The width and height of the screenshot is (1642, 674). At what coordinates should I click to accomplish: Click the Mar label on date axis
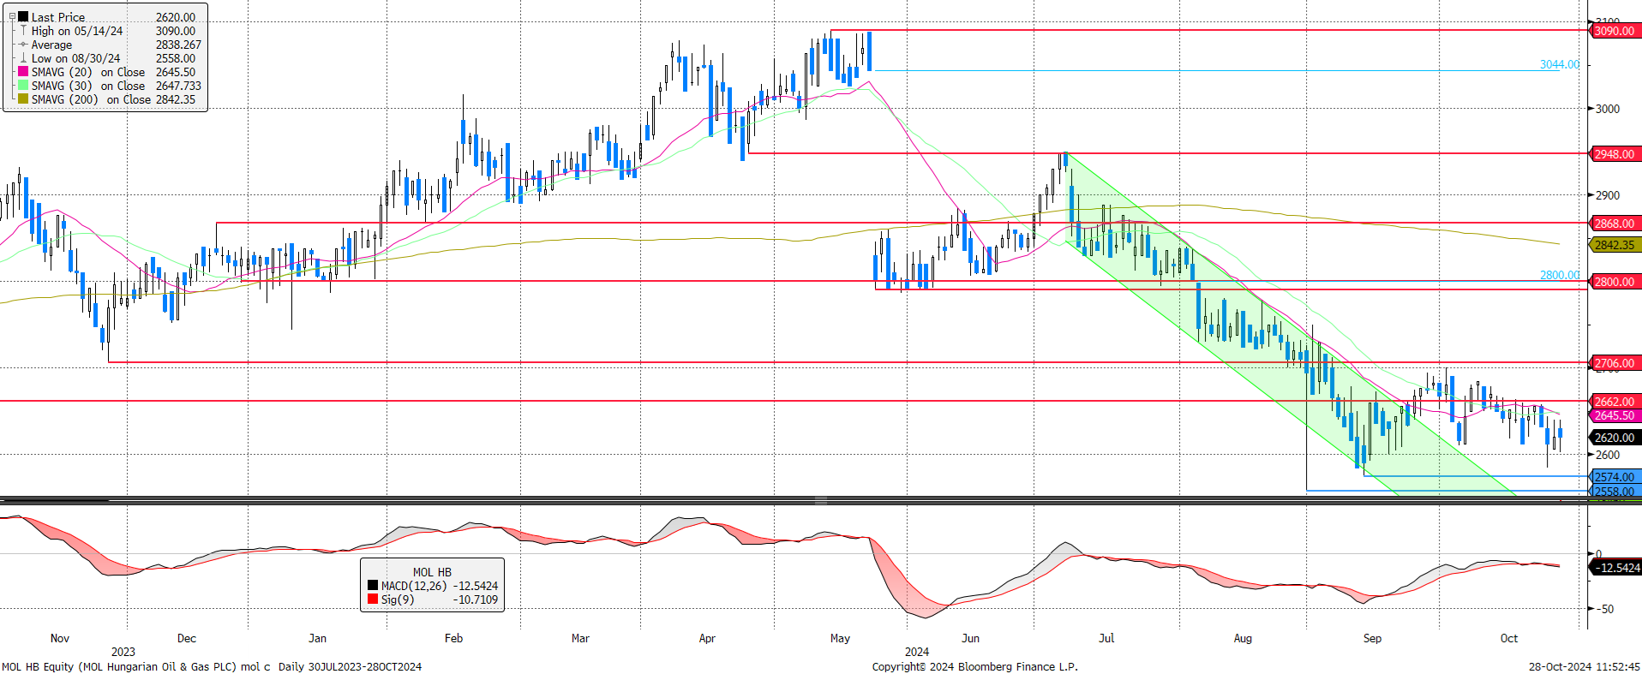coord(580,638)
